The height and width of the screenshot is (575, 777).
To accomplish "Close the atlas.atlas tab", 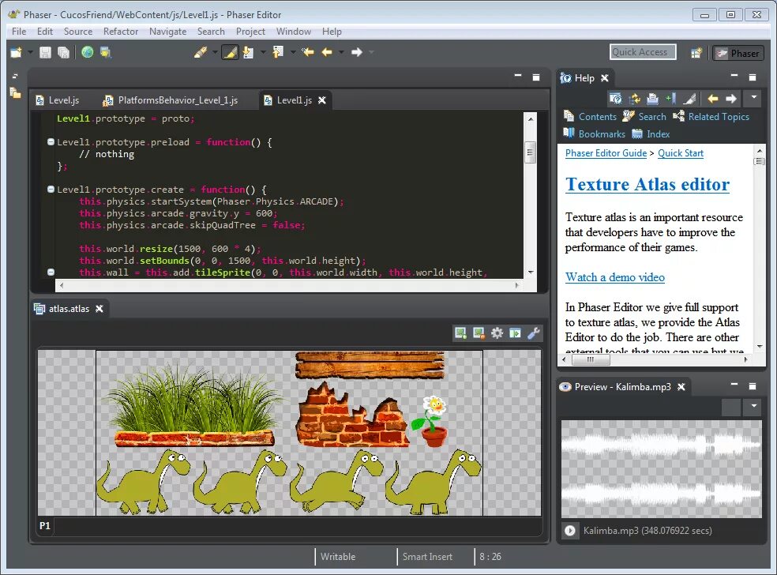I will tap(99, 309).
